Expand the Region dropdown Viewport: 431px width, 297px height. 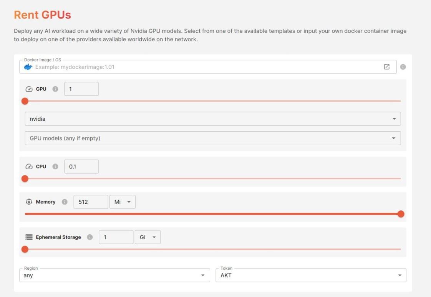point(114,275)
